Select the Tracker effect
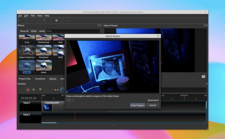Image resolution: width=225 pixels, height=139 pixels. [27, 65]
